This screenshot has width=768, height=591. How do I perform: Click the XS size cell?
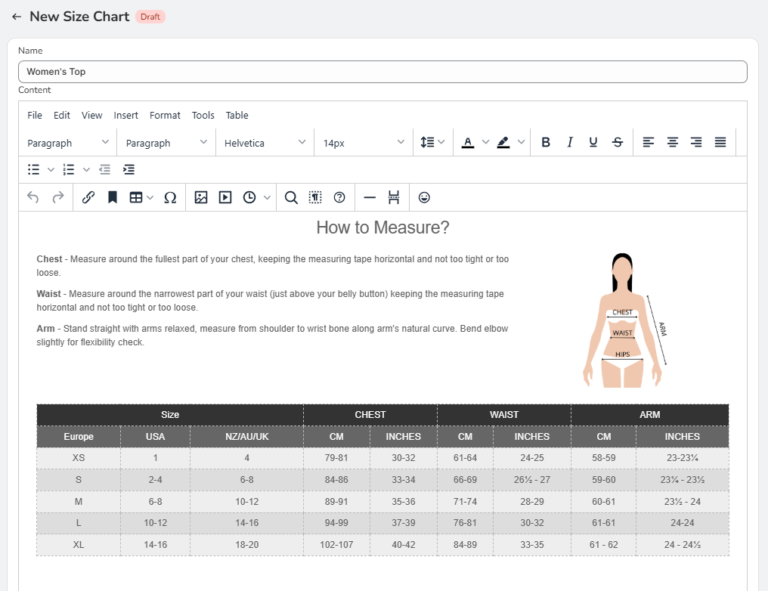[79, 458]
